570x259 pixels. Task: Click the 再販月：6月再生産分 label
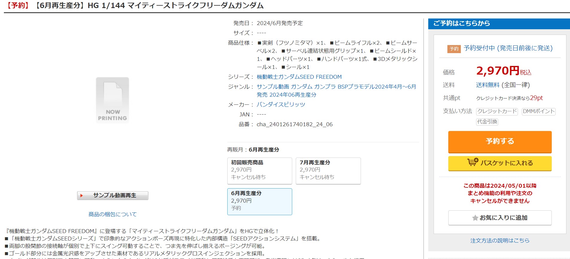pos(253,150)
